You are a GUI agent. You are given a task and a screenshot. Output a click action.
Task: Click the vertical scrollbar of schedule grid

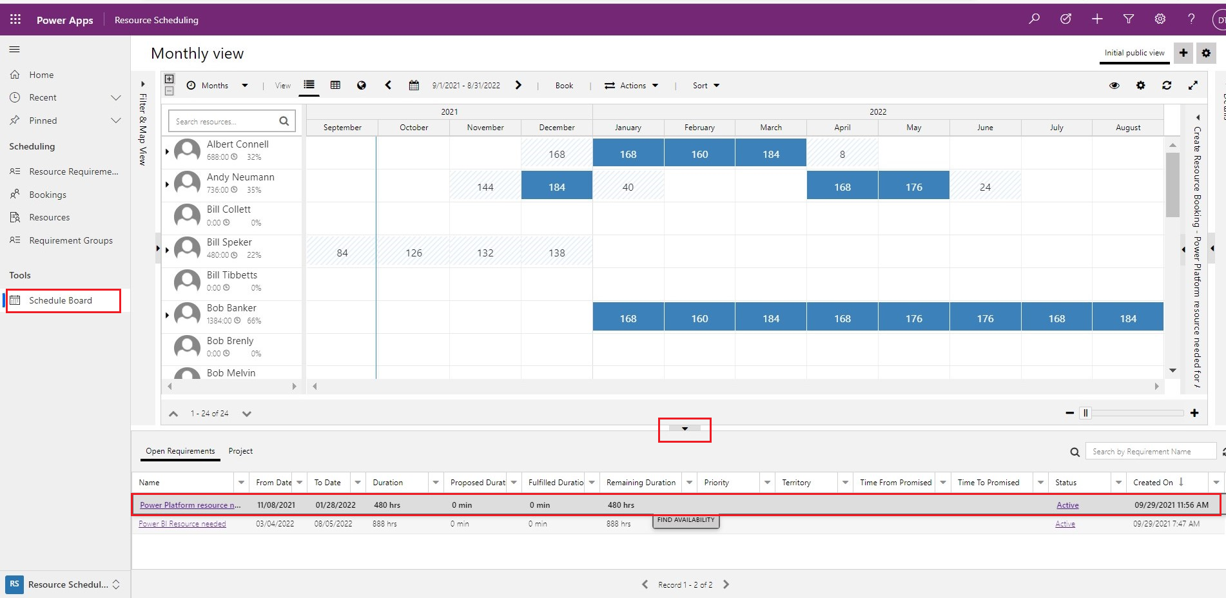pyautogui.click(x=1172, y=185)
